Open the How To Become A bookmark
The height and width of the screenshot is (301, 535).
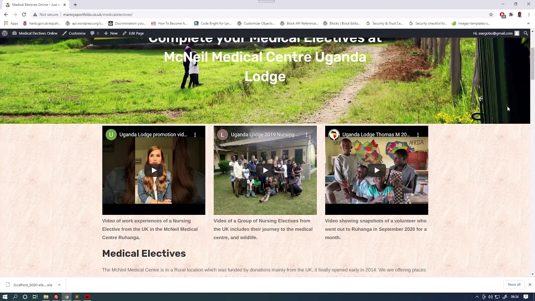[169, 23]
